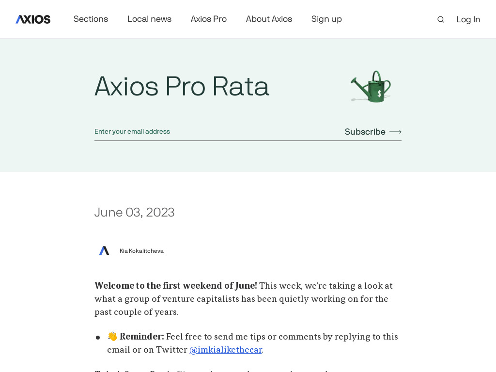
Task: Click the waving hand emoji
Action: click(112, 336)
